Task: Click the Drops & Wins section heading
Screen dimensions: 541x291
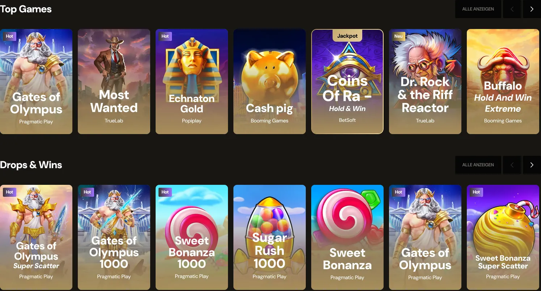Action: pos(31,165)
